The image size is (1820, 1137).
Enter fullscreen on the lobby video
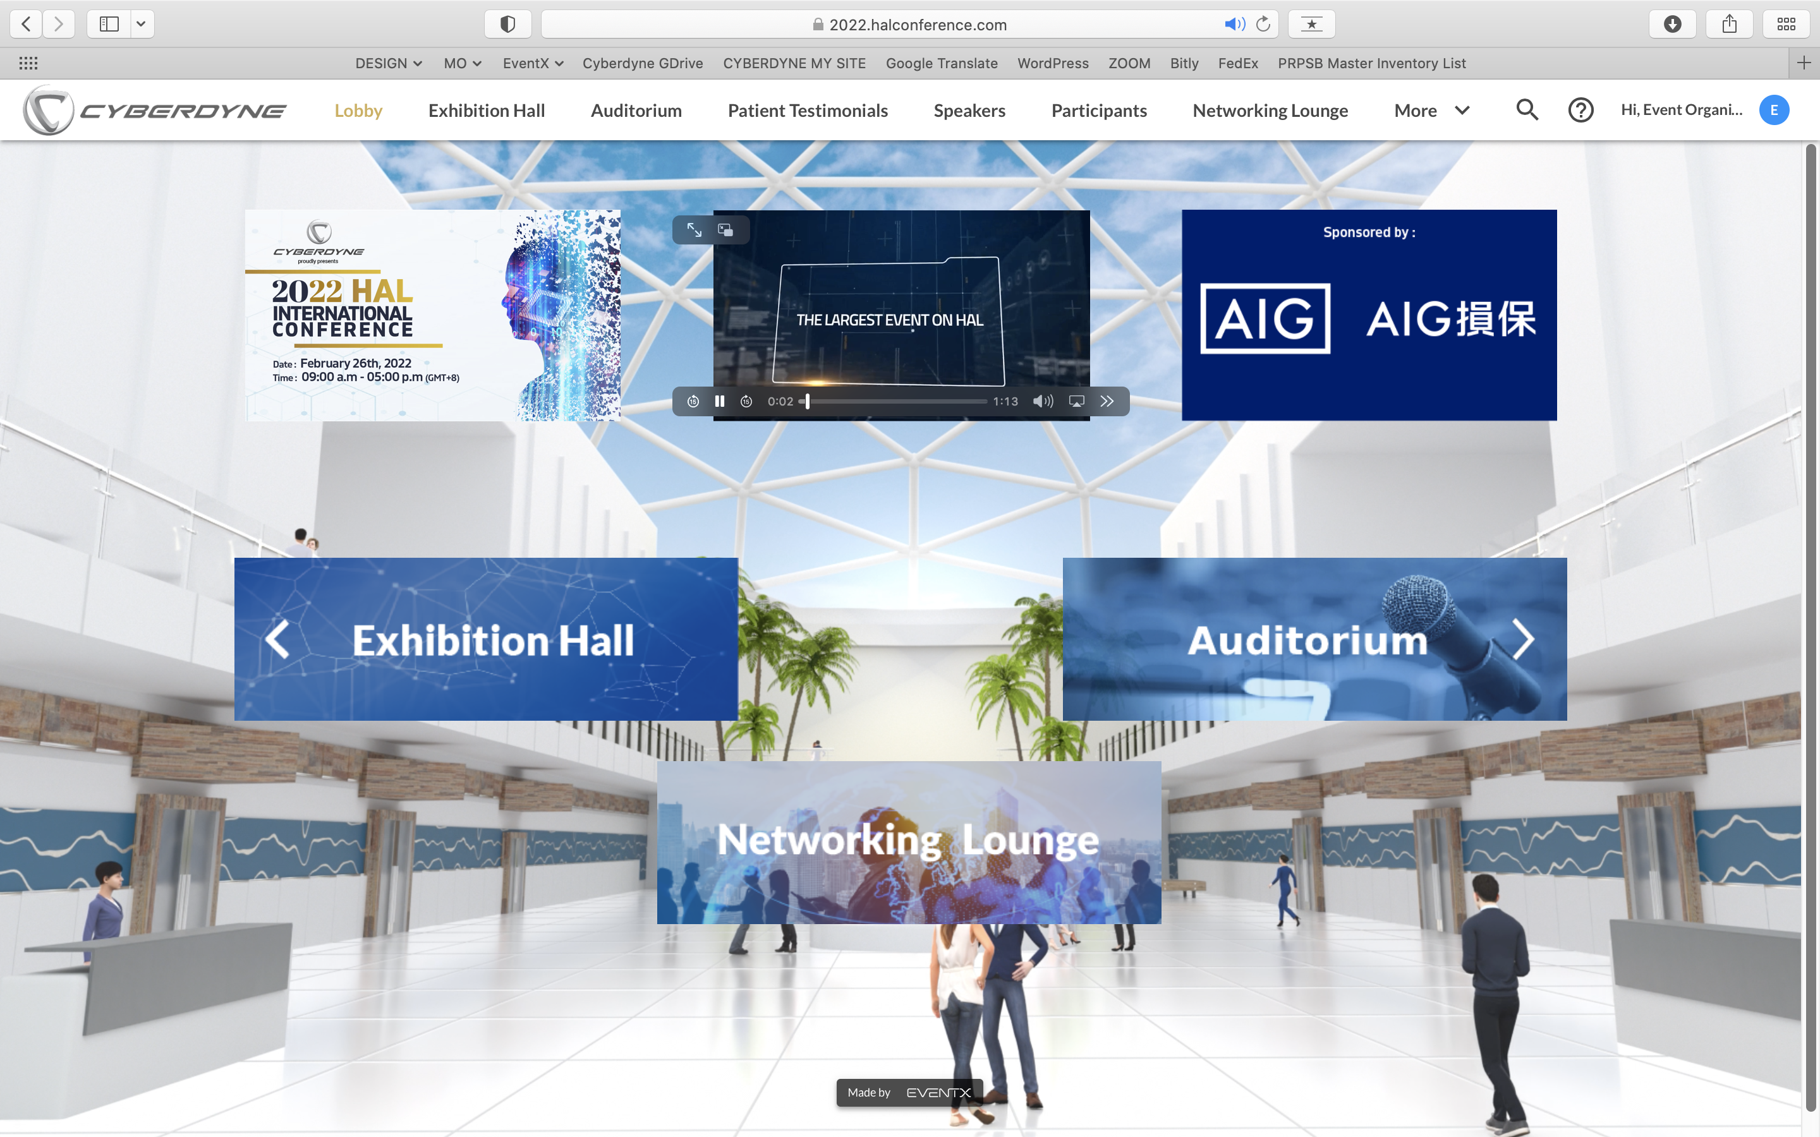(693, 230)
